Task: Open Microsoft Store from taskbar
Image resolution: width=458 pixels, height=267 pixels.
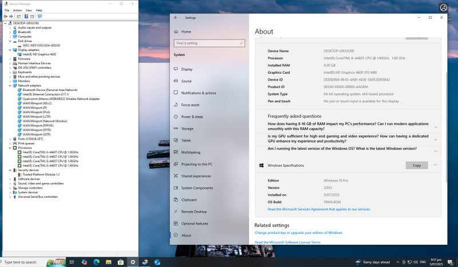Action: pos(121,262)
